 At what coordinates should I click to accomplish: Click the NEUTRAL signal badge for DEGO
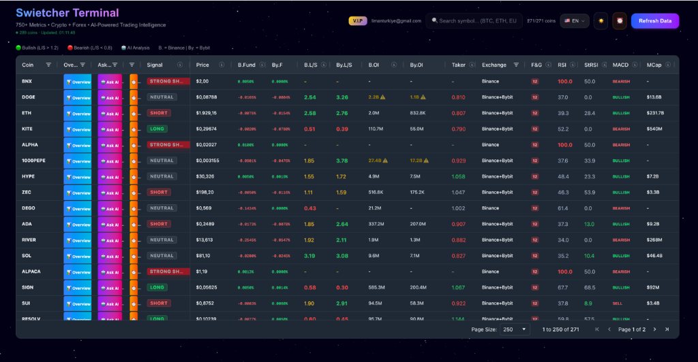click(162, 208)
